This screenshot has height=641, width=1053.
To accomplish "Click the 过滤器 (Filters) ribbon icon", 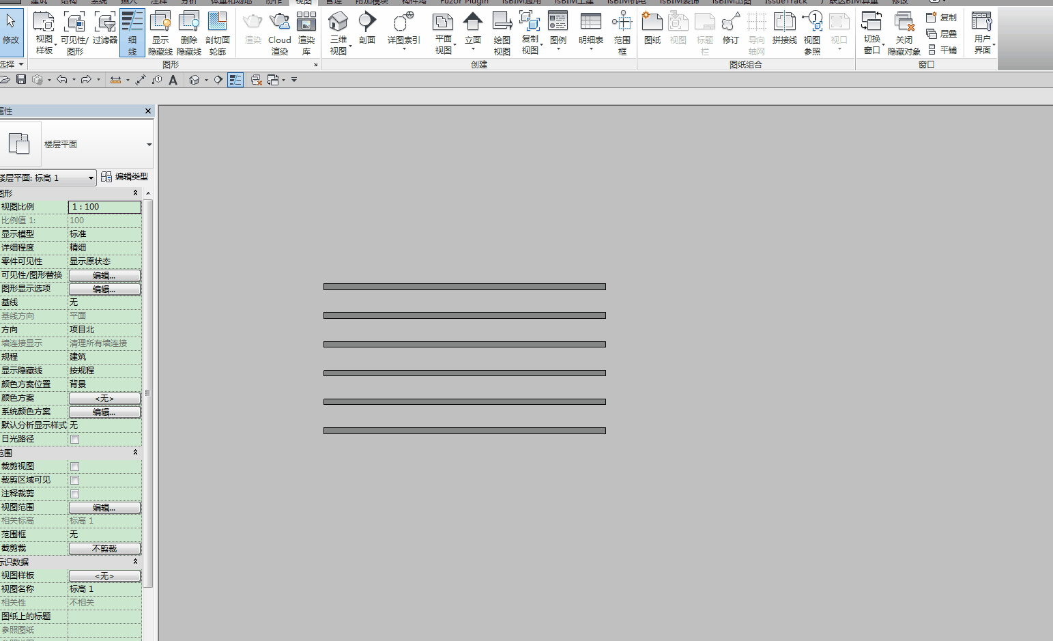I will [x=105, y=29].
